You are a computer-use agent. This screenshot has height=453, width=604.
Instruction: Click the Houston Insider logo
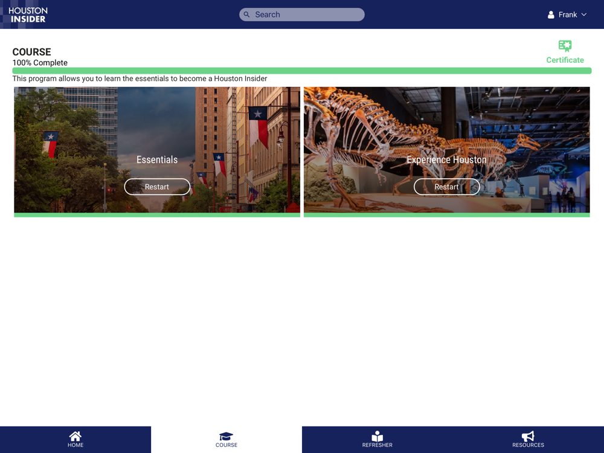tap(28, 14)
